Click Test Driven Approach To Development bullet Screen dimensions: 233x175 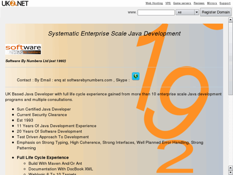click(53, 137)
